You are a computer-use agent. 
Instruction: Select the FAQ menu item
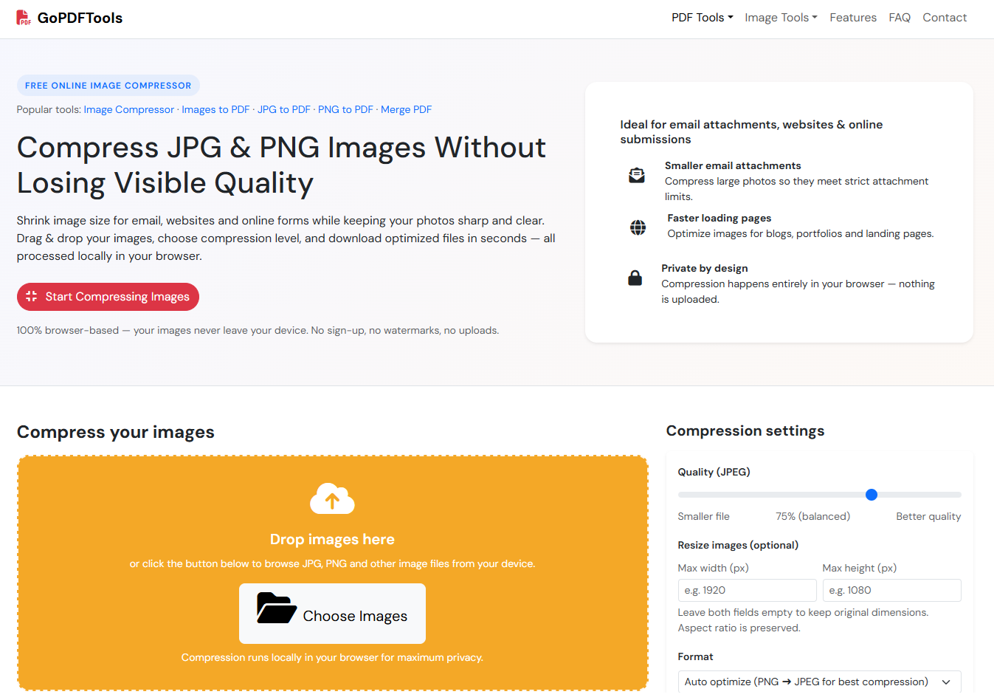[x=900, y=17]
